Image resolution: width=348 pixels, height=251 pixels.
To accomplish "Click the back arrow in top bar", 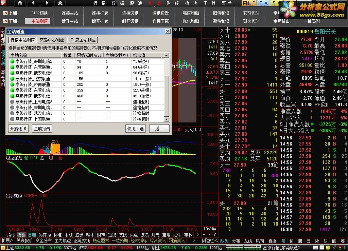I will [33, 3].
